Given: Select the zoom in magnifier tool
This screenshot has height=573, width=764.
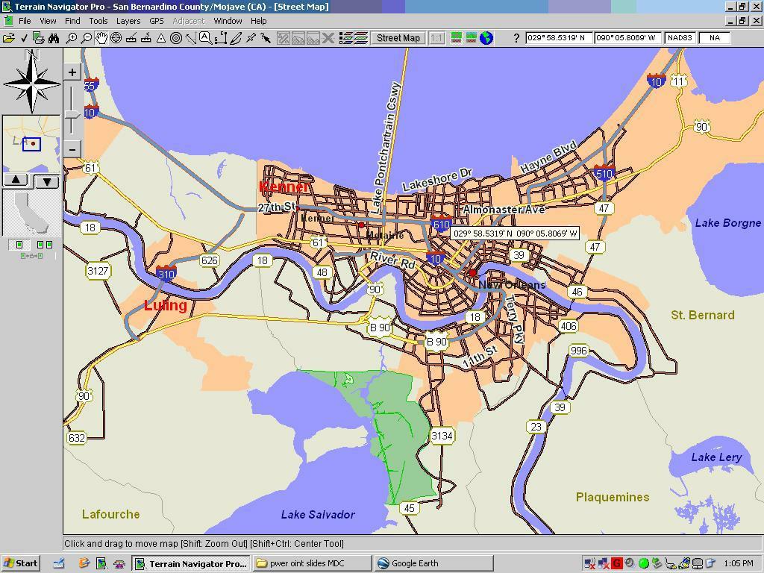Looking at the screenshot, I should 72,38.
